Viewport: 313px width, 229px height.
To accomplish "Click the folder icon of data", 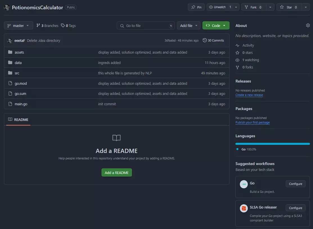I will point(10,63).
